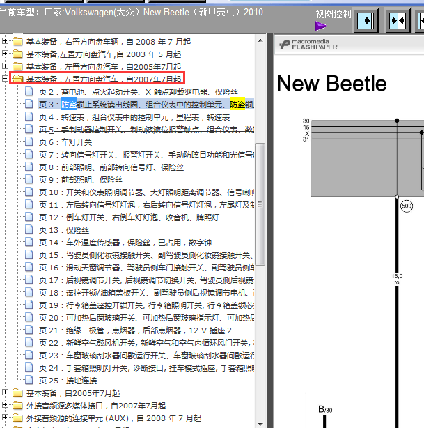The image size is (424, 428).
Task: Open 页 7：转向信号灯开关
Action: click(146, 155)
